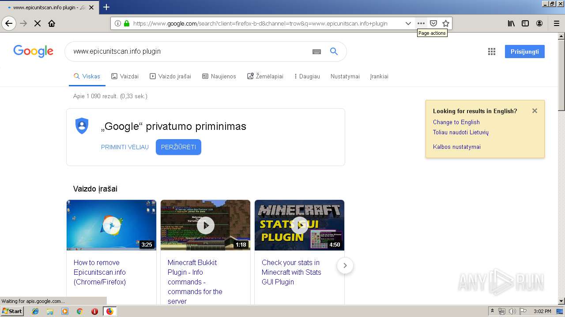This screenshot has width=565, height=317.
Task: Open the Žemėlapiai tab
Action: click(x=265, y=76)
